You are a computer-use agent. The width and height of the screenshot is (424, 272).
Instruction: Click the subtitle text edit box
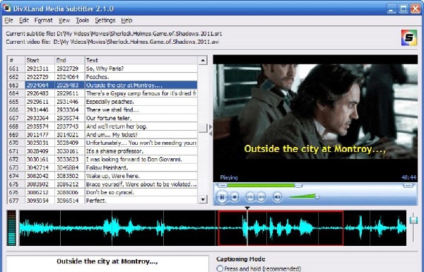pyautogui.click(x=107, y=264)
